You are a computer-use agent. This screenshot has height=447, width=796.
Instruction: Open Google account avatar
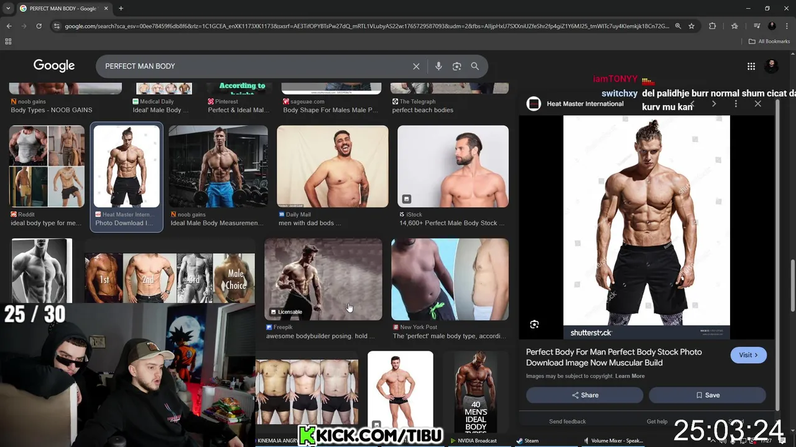[772, 66]
